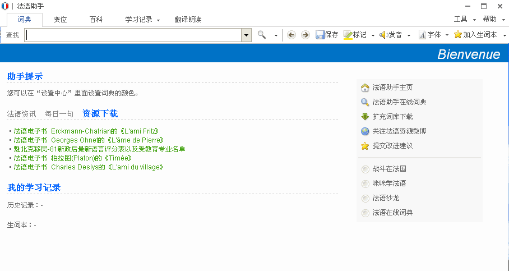Select the 战斗在法国 radio option
The image size is (509, 271).
tap(365, 169)
